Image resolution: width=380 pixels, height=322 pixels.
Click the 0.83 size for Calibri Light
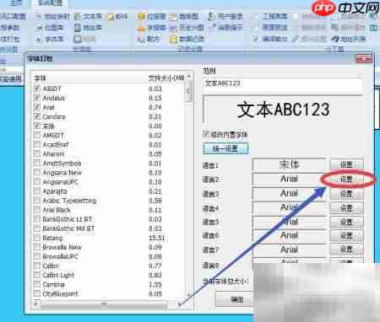155,275
